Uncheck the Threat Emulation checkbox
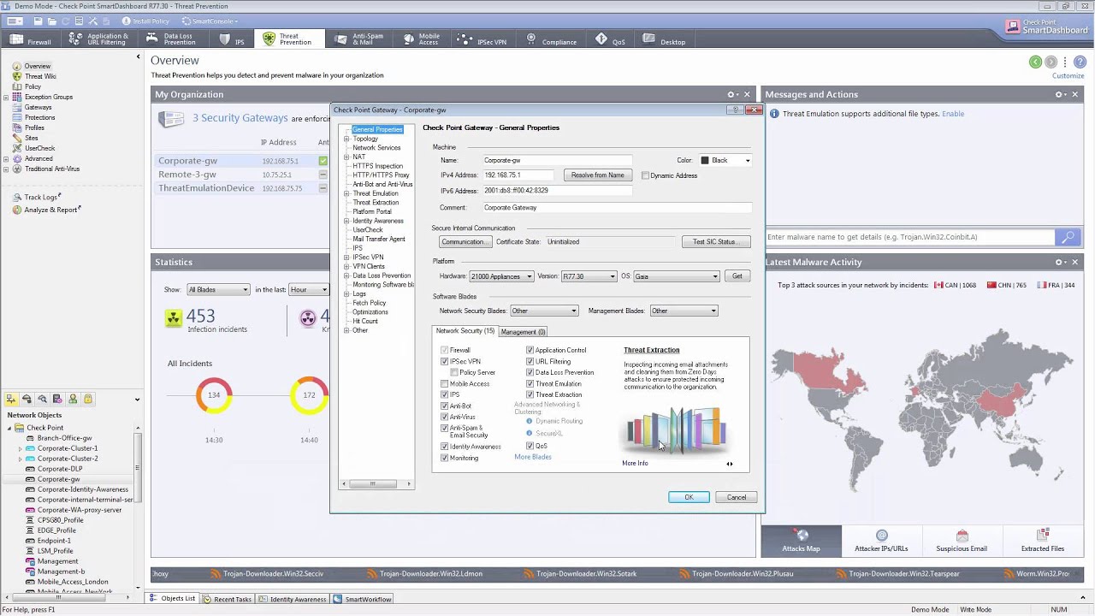The width and height of the screenshot is (1095, 616). click(x=530, y=384)
